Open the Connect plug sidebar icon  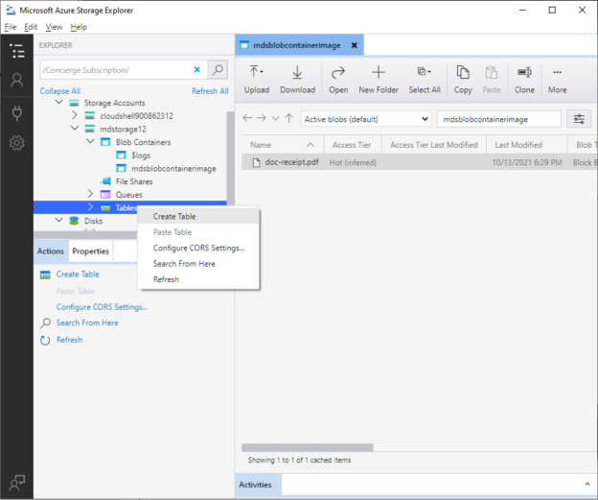[x=17, y=112]
